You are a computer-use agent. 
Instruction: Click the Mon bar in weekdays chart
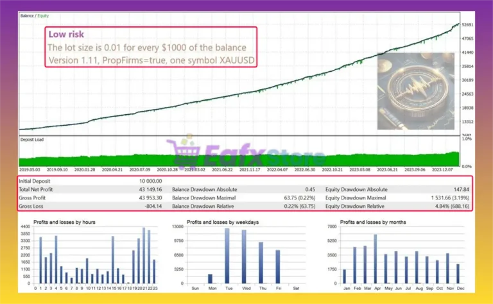tap(210, 278)
